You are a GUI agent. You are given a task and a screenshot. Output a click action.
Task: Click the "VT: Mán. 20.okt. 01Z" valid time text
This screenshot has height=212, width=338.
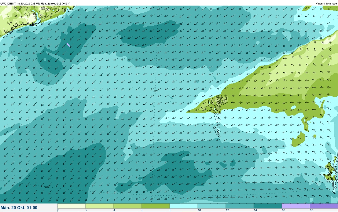pos(49,3)
